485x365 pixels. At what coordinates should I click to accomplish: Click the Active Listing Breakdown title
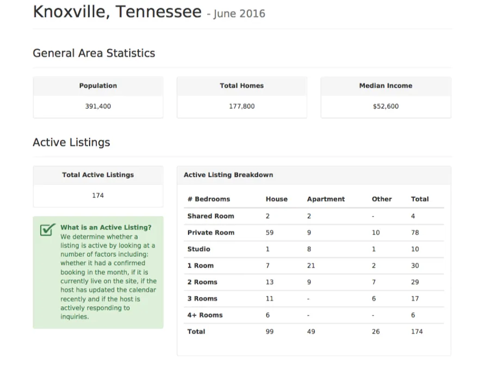[x=228, y=175]
